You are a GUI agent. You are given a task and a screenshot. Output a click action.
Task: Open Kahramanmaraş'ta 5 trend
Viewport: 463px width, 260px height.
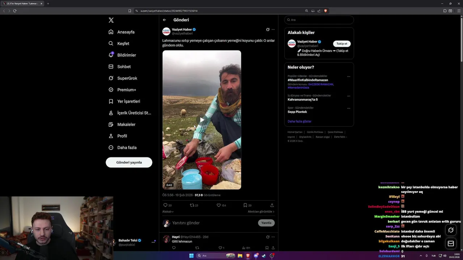pyautogui.click(x=302, y=99)
